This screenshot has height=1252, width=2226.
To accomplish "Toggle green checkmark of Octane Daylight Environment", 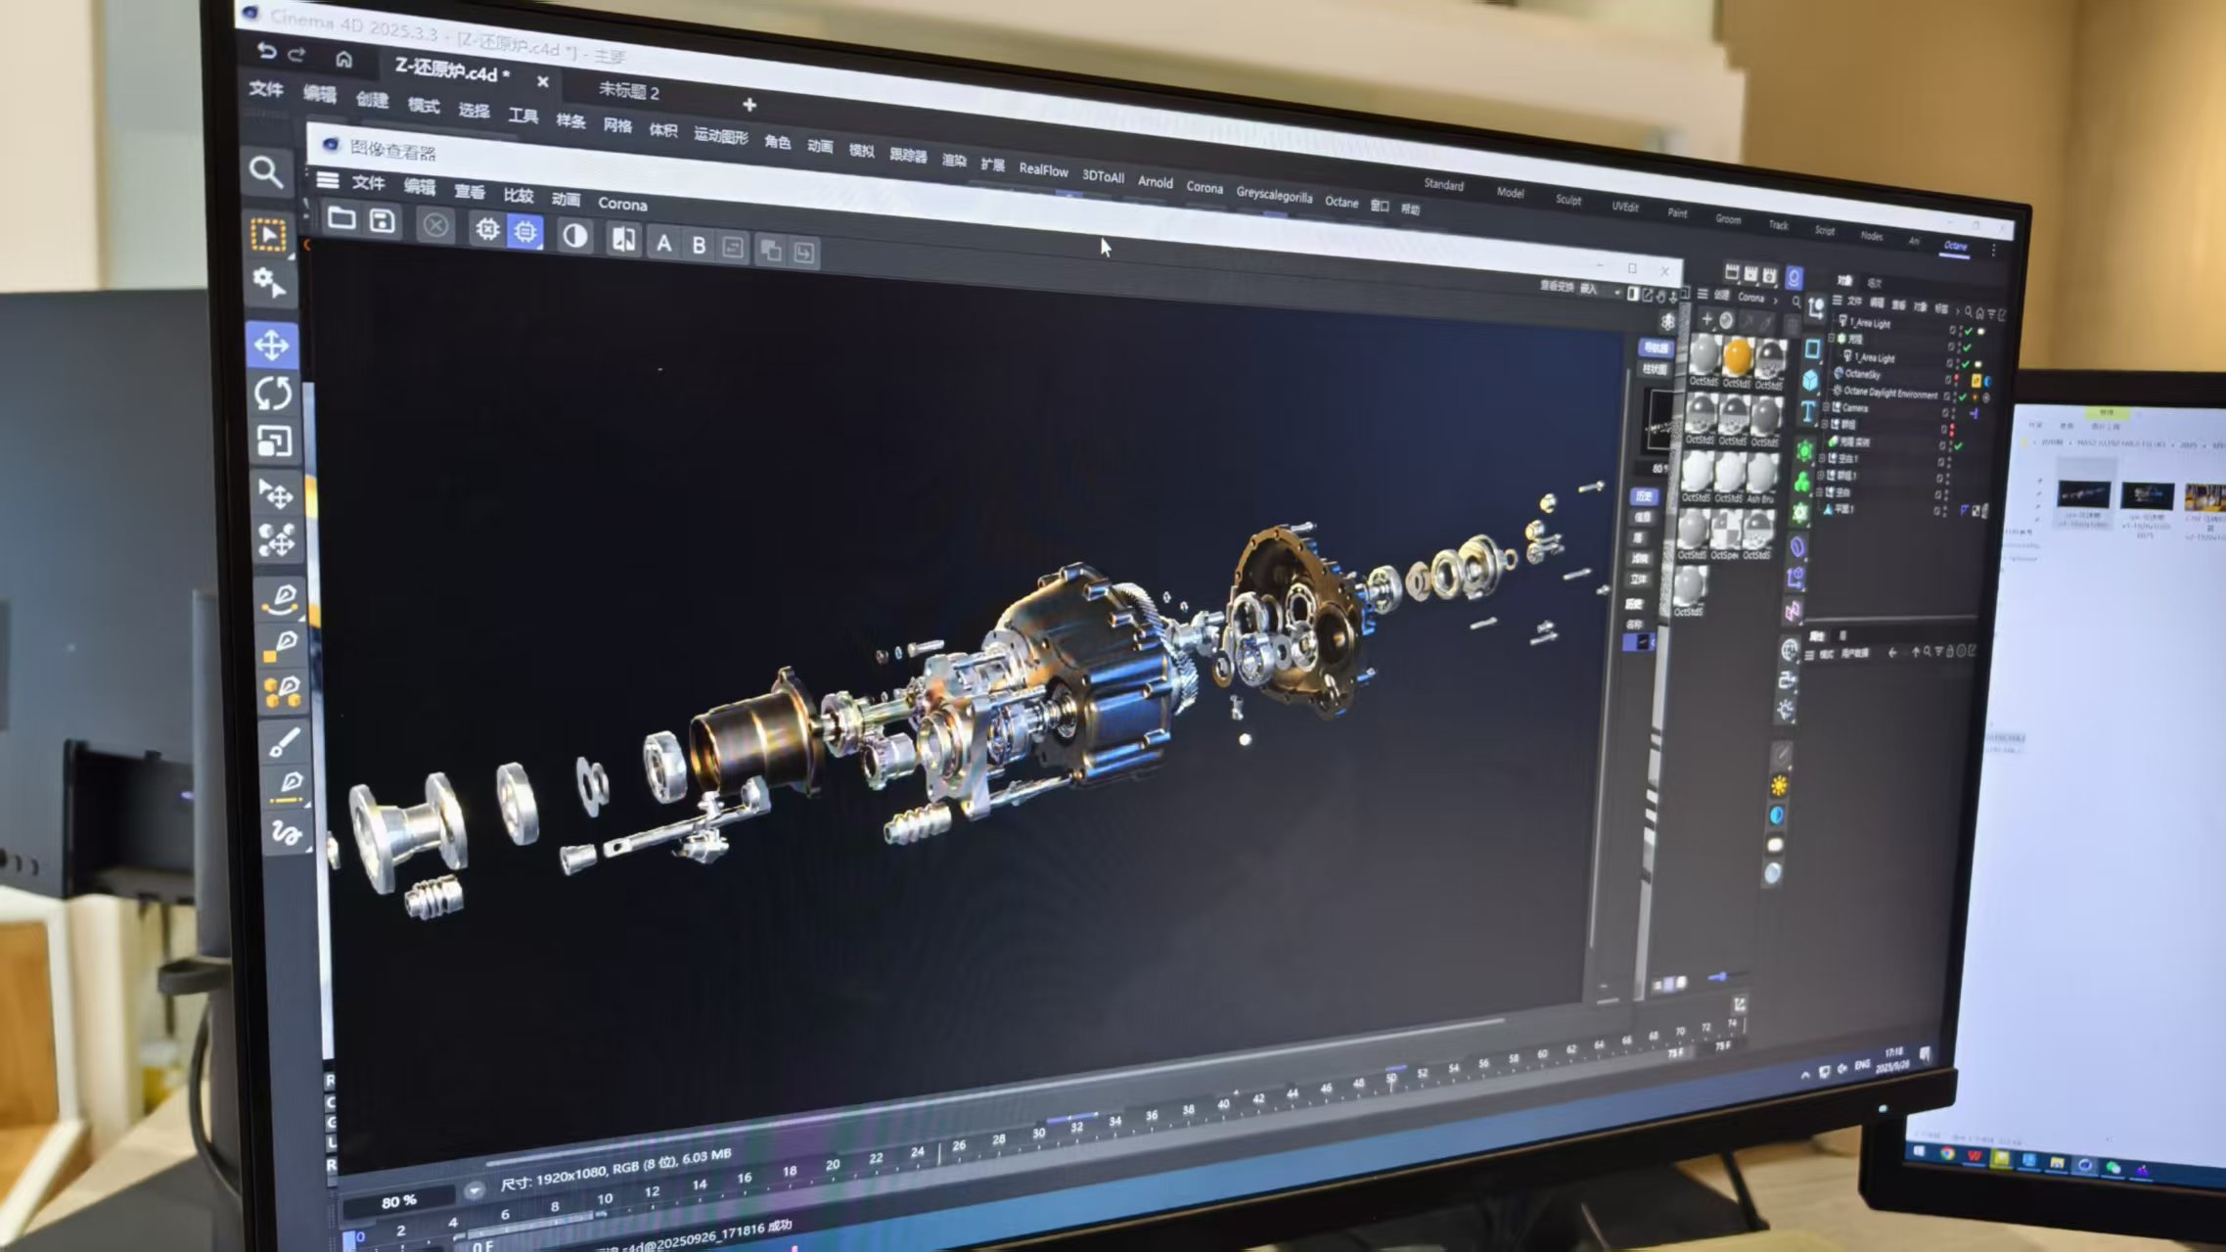I will pos(1962,396).
